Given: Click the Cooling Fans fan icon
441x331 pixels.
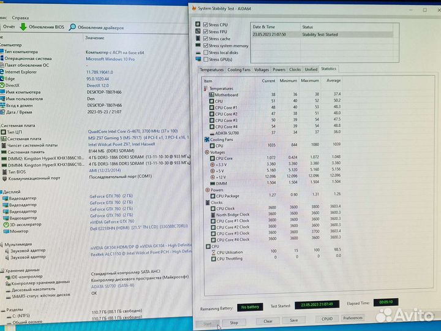Looking at the screenshot, I should [x=206, y=139].
